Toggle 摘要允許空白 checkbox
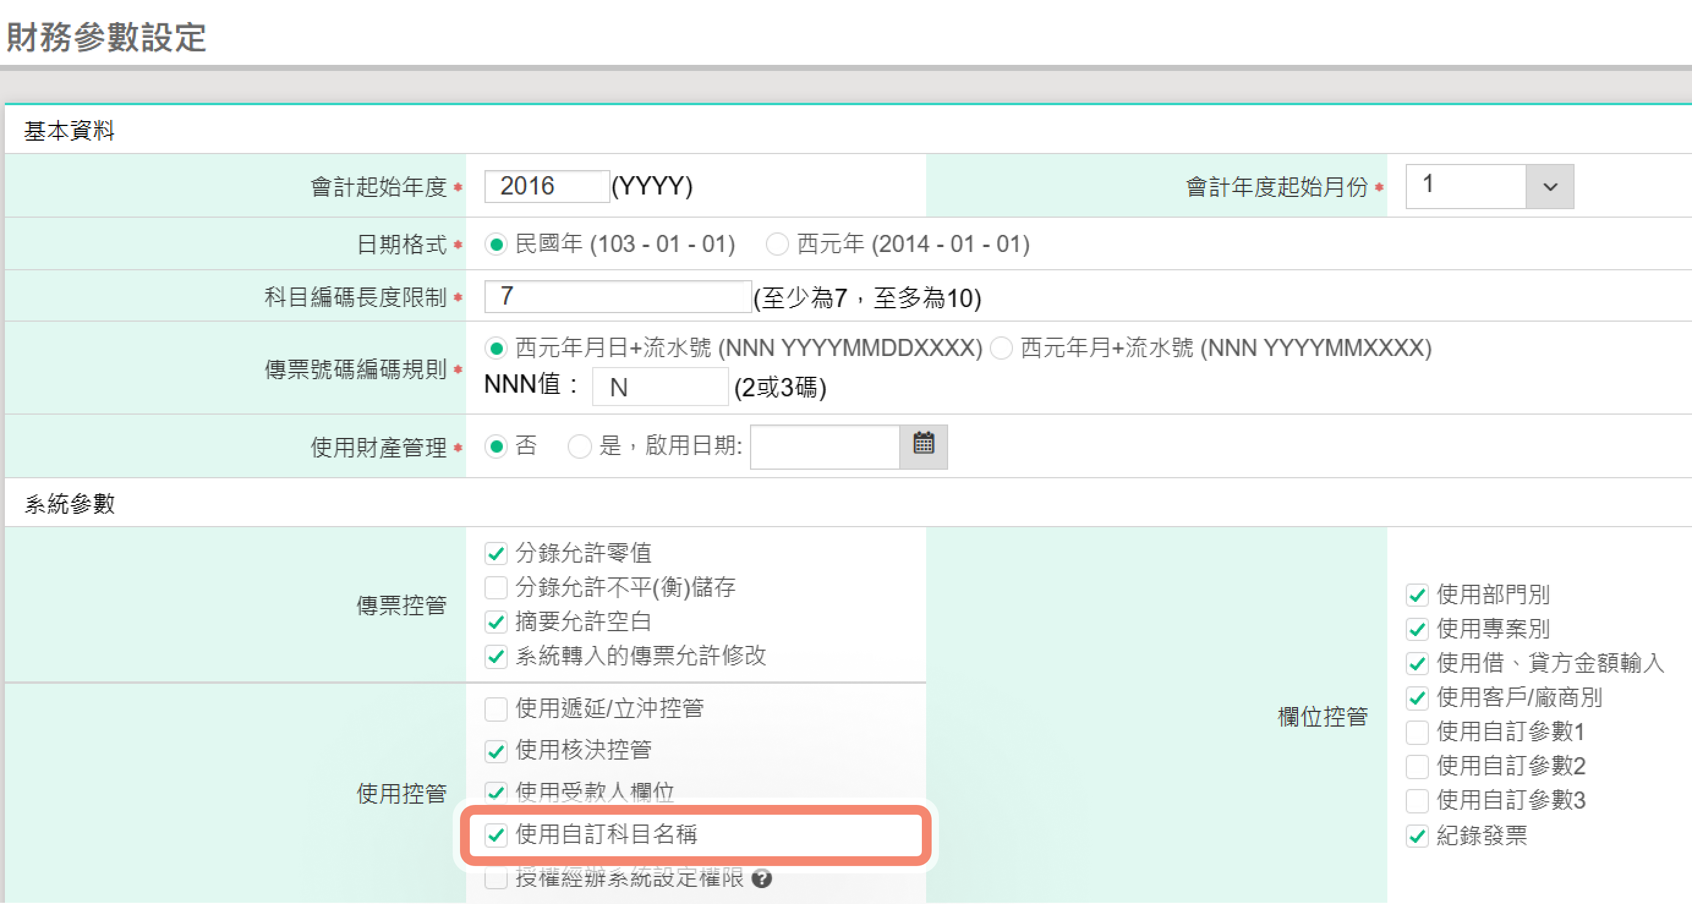Image resolution: width=1692 pixels, height=904 pixels. click(x=496, y=621)
